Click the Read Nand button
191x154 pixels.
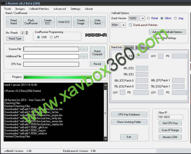click(x=14, y=22)
